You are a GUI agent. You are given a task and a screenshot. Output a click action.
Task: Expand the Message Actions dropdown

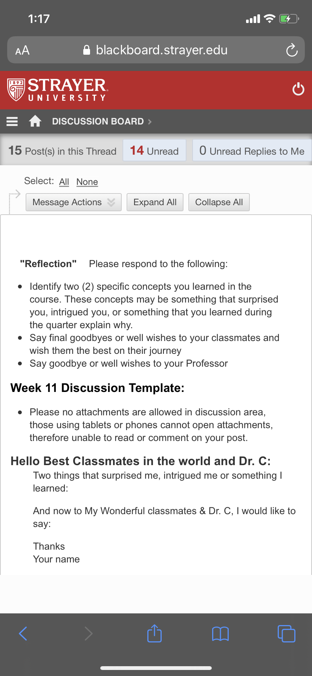(x=73, y=202)
